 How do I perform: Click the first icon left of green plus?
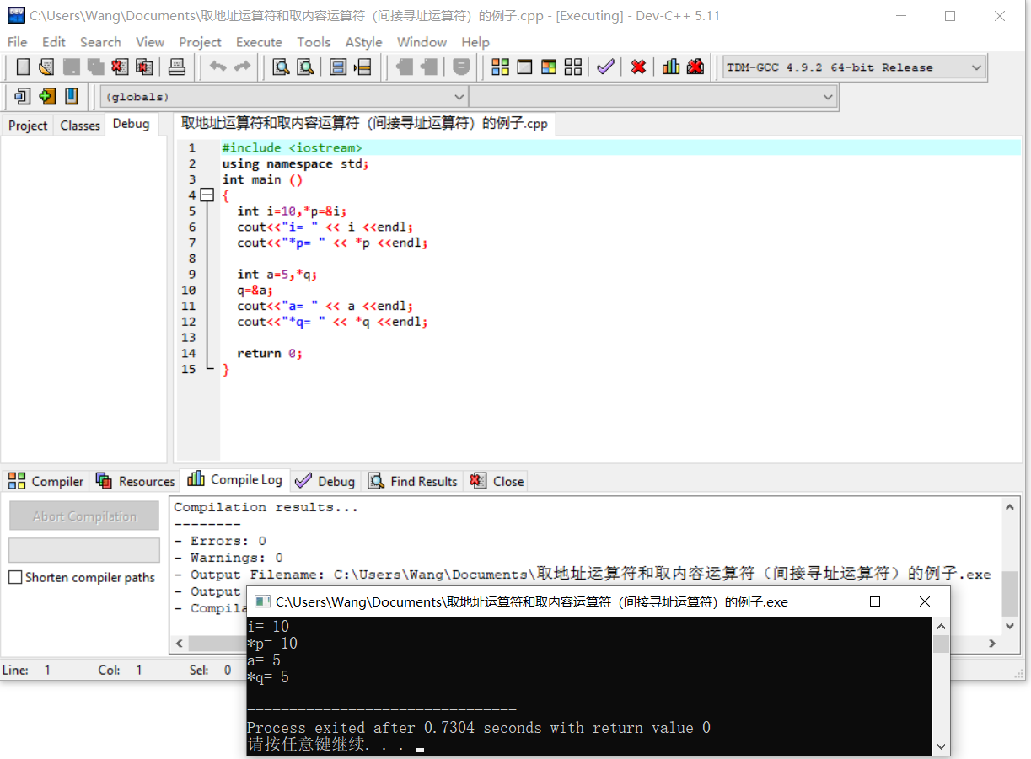click(x=23, y=96)
